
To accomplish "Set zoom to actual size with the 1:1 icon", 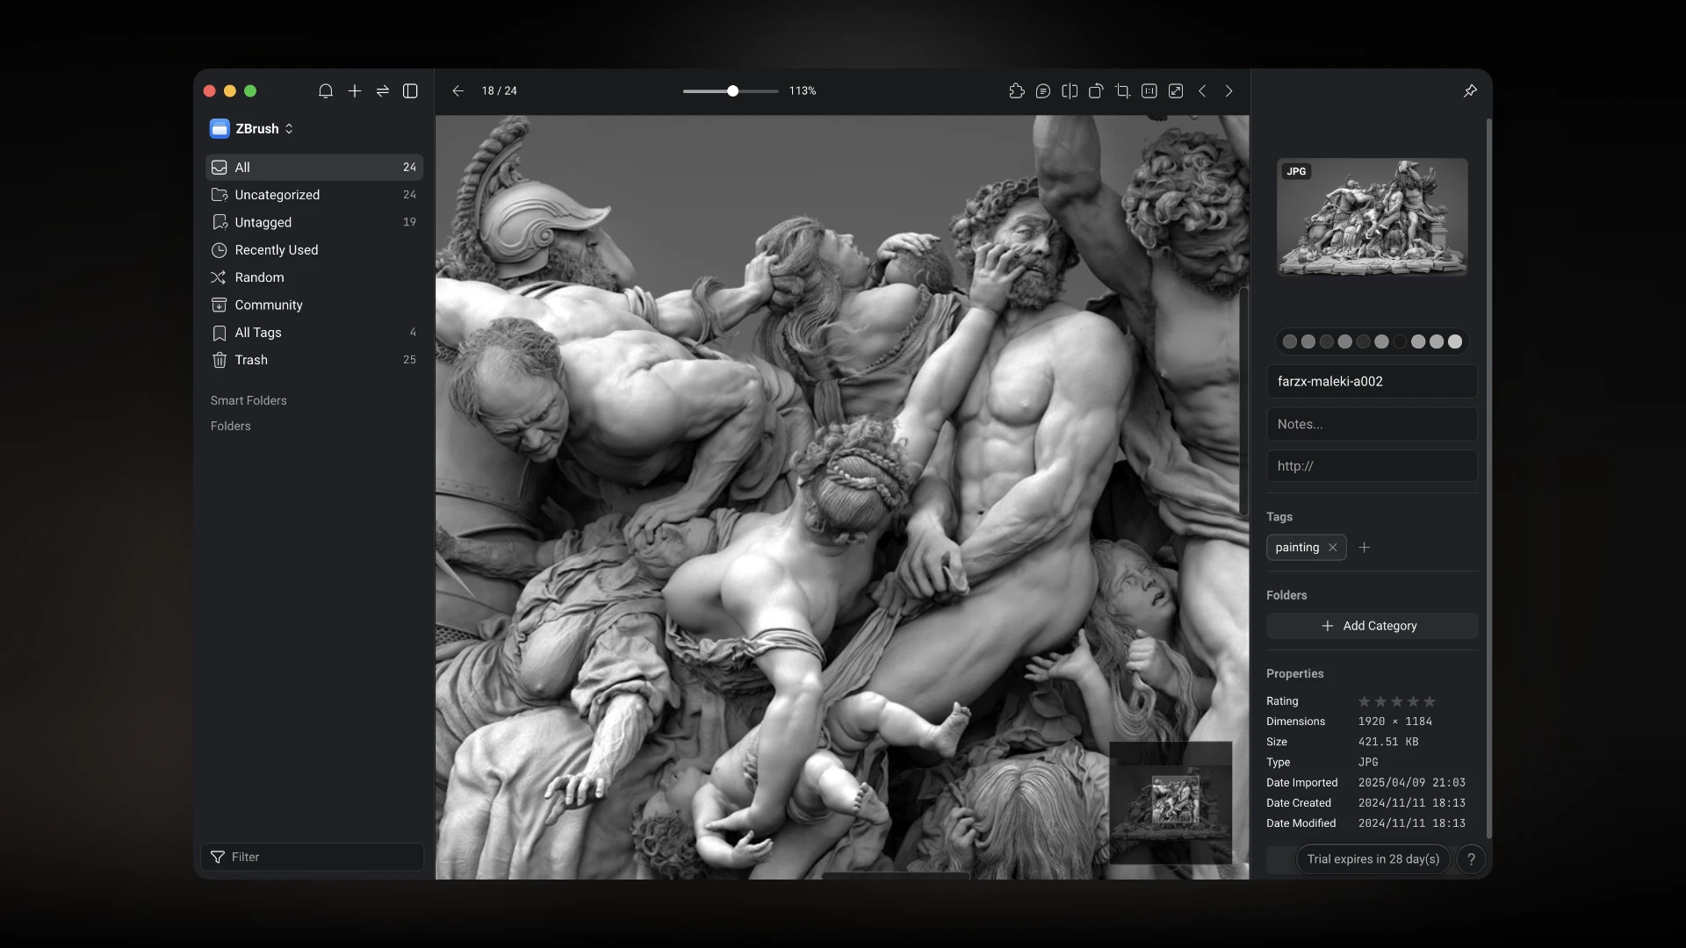I will pyautogui.click(x=1149, y=91).
